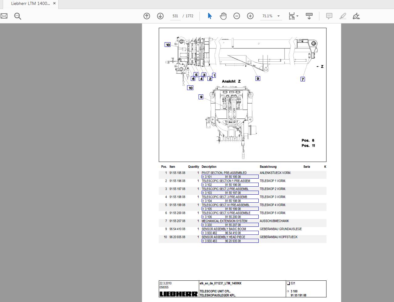This screenshot has height=302, width=394.
Task: Click the GEBERANBAU KOPFSTUECK designation text
Action: [279, 237]
